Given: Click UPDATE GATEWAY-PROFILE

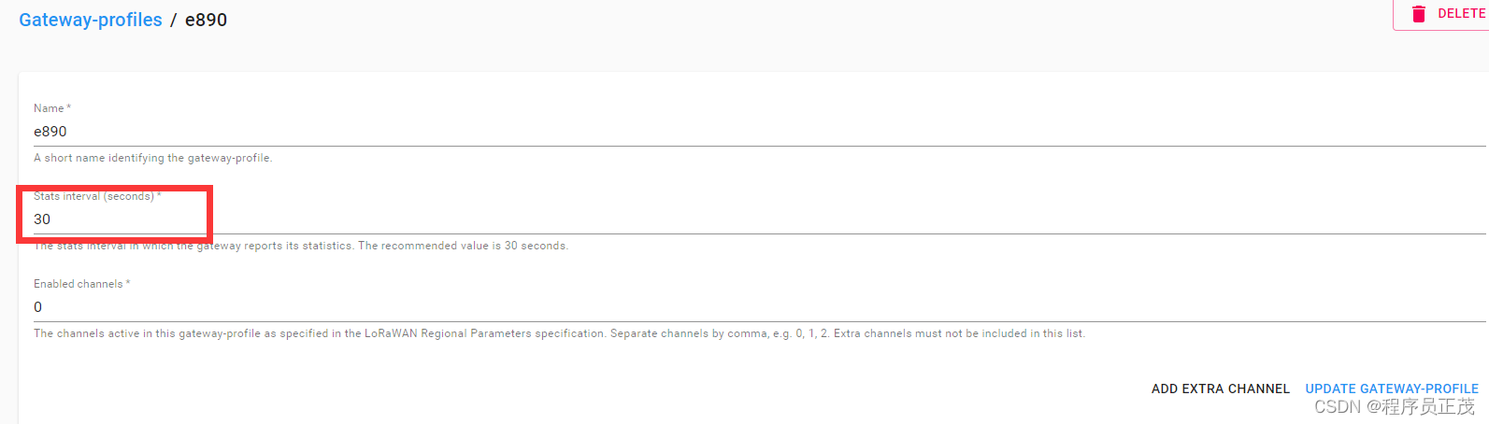Looking at the screenshot, I should click(x=1392, y=389).
